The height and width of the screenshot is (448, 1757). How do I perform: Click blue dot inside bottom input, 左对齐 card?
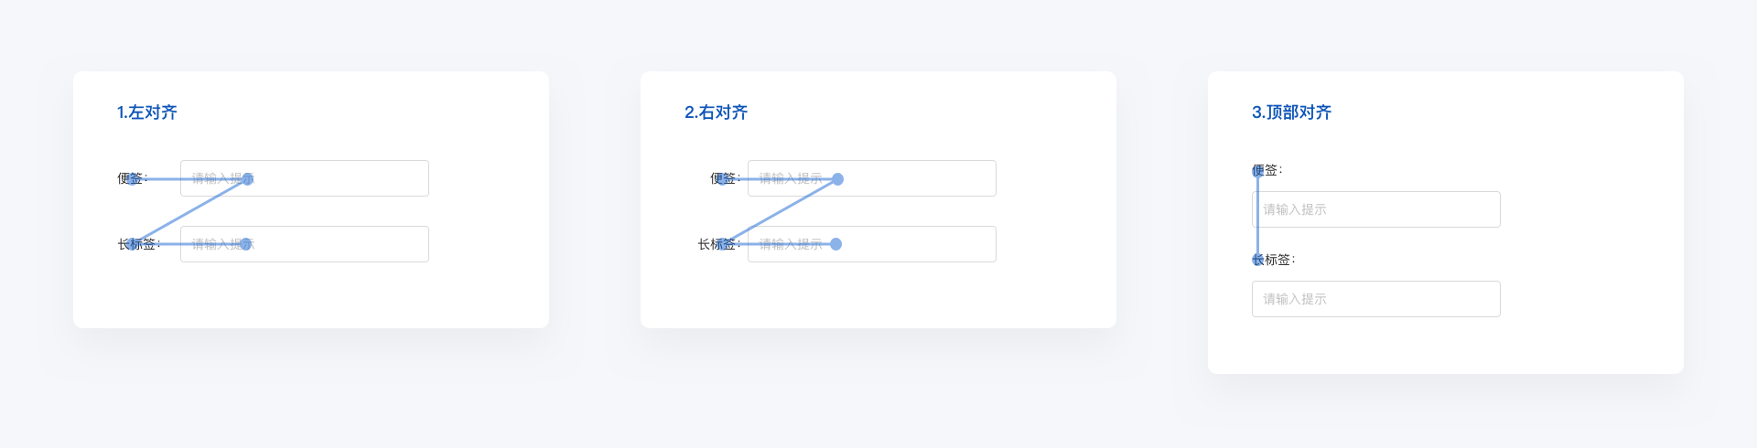pyautogui.click(x=245, y=244)
